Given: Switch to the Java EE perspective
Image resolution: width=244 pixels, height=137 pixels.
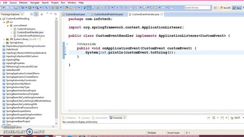Looking at the screenshot, I should click(225, 8).
